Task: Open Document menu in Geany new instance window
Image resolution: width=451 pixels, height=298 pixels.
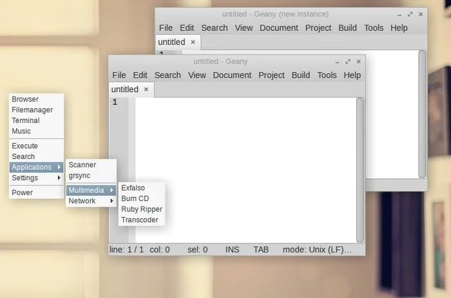Action: click(279, 28)
